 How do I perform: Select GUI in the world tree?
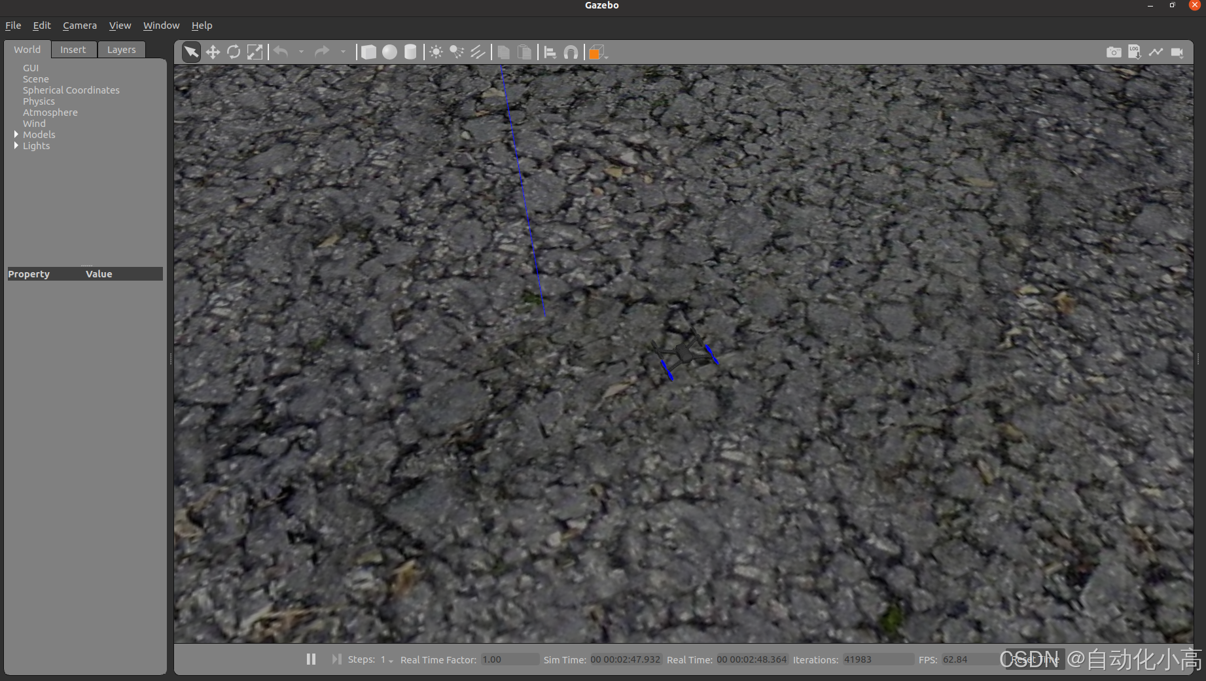31,68
